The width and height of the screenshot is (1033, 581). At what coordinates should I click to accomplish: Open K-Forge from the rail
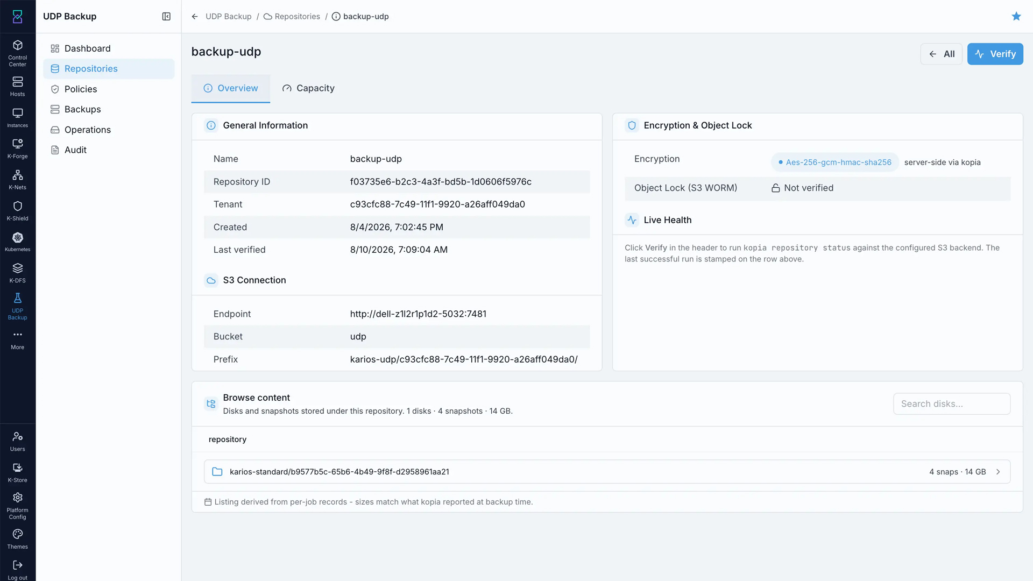pyautogui.click(x=18, y=148)
